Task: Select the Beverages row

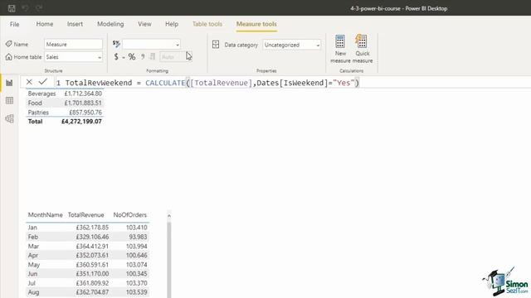Action: point(65,94)
